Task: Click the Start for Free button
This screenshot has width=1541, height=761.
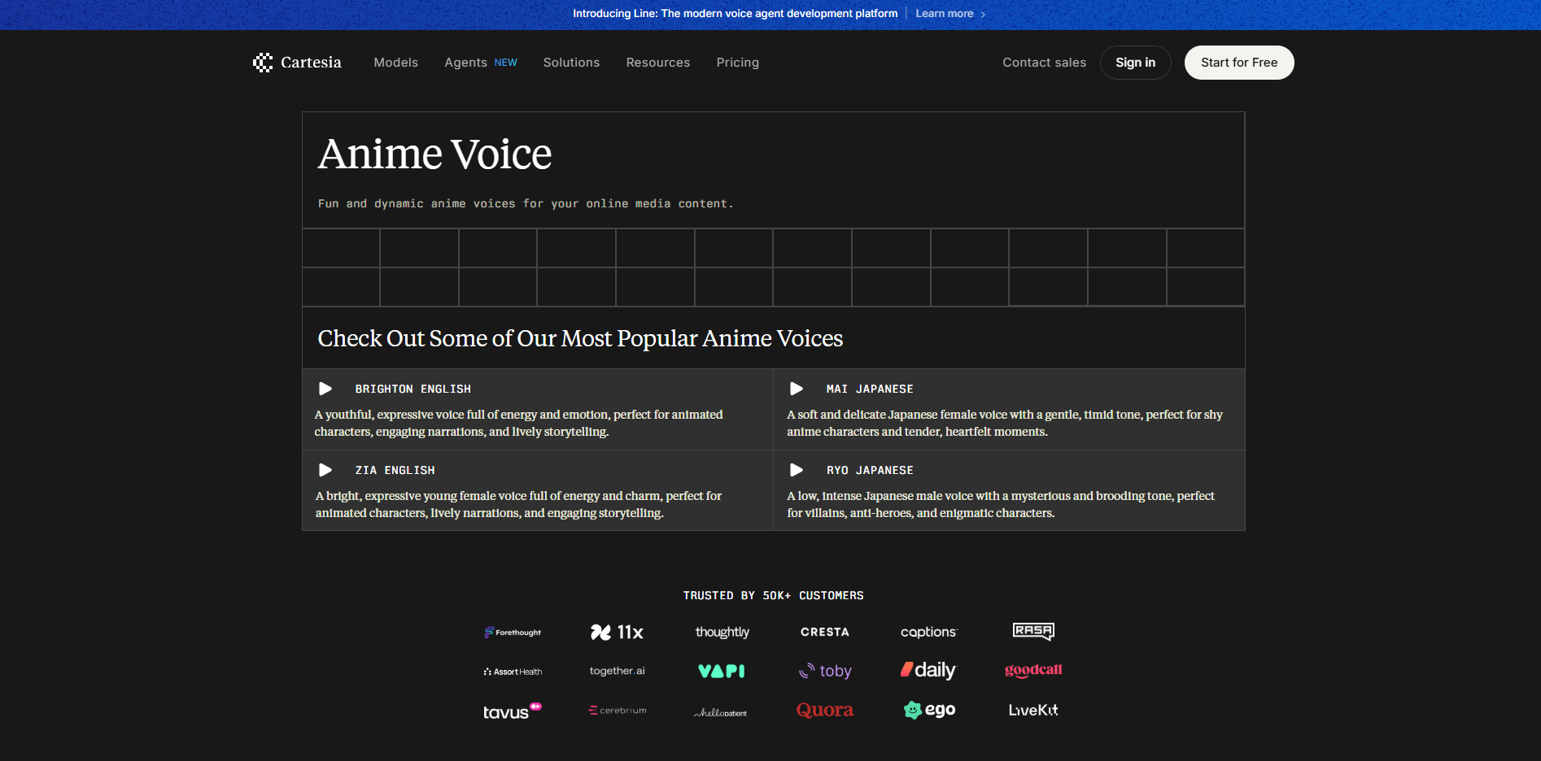Action: (1238, 62)
